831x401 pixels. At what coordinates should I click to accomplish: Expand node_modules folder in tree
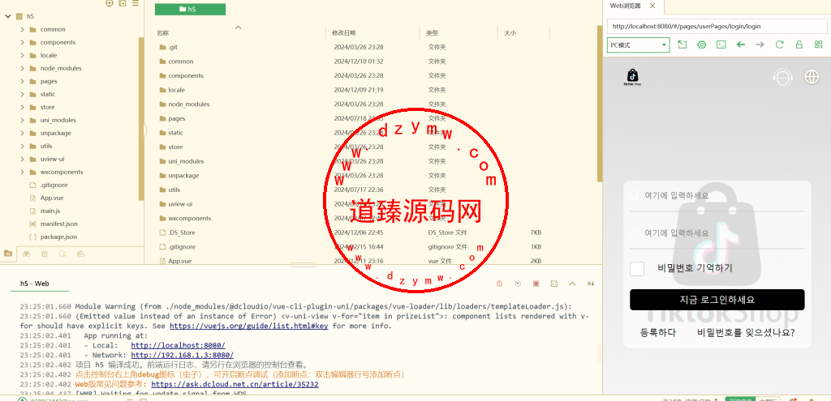(x=22, y=68)
